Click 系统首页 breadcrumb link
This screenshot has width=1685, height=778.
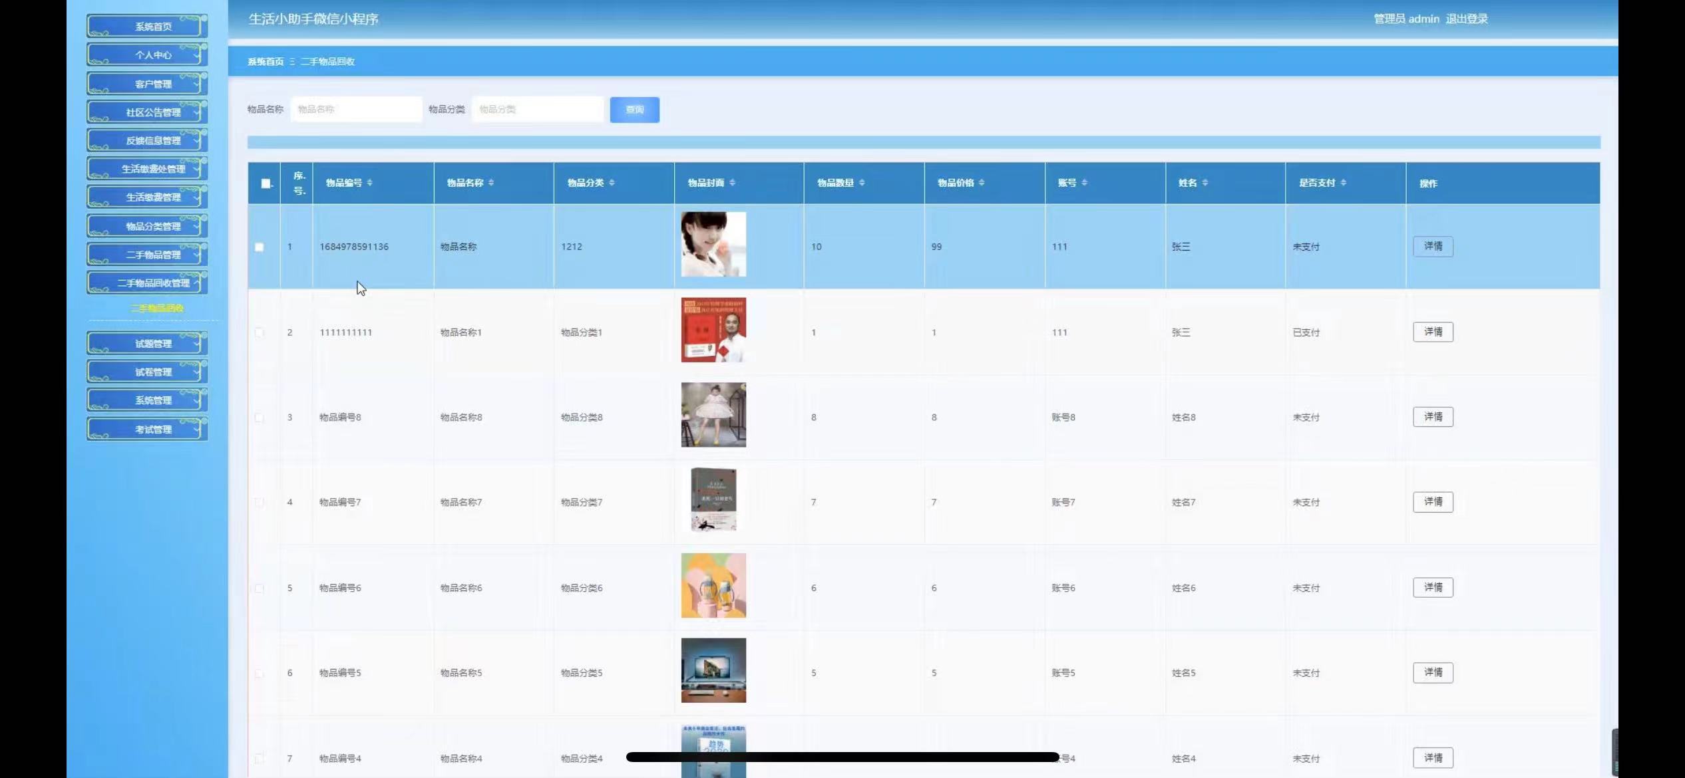pyautogui.click(x=266, y=61)
